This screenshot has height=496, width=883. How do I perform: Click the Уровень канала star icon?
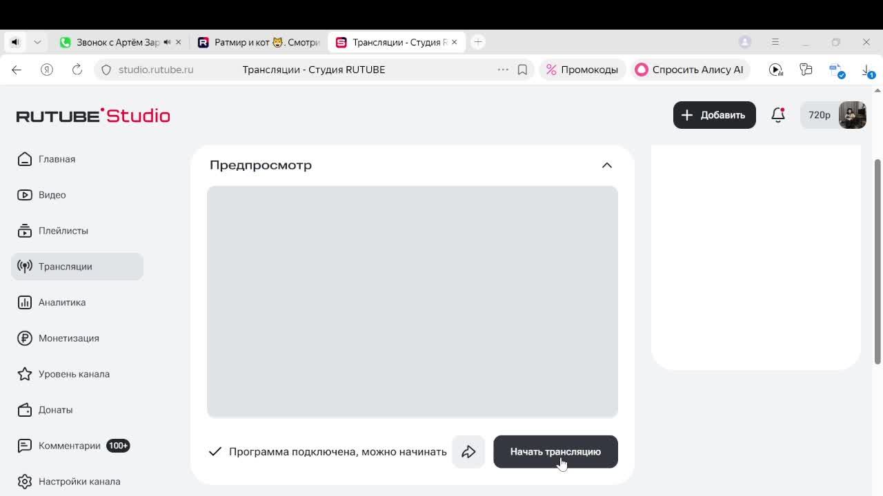[25, 374]
